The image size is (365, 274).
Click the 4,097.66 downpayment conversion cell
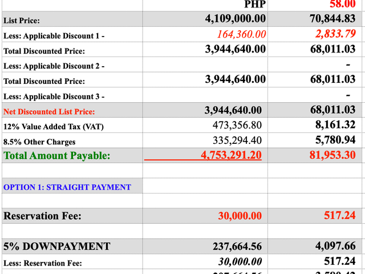315,246
